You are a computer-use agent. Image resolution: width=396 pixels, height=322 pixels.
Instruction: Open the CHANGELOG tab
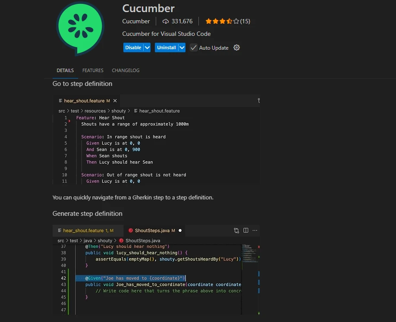tap(126, 70)
